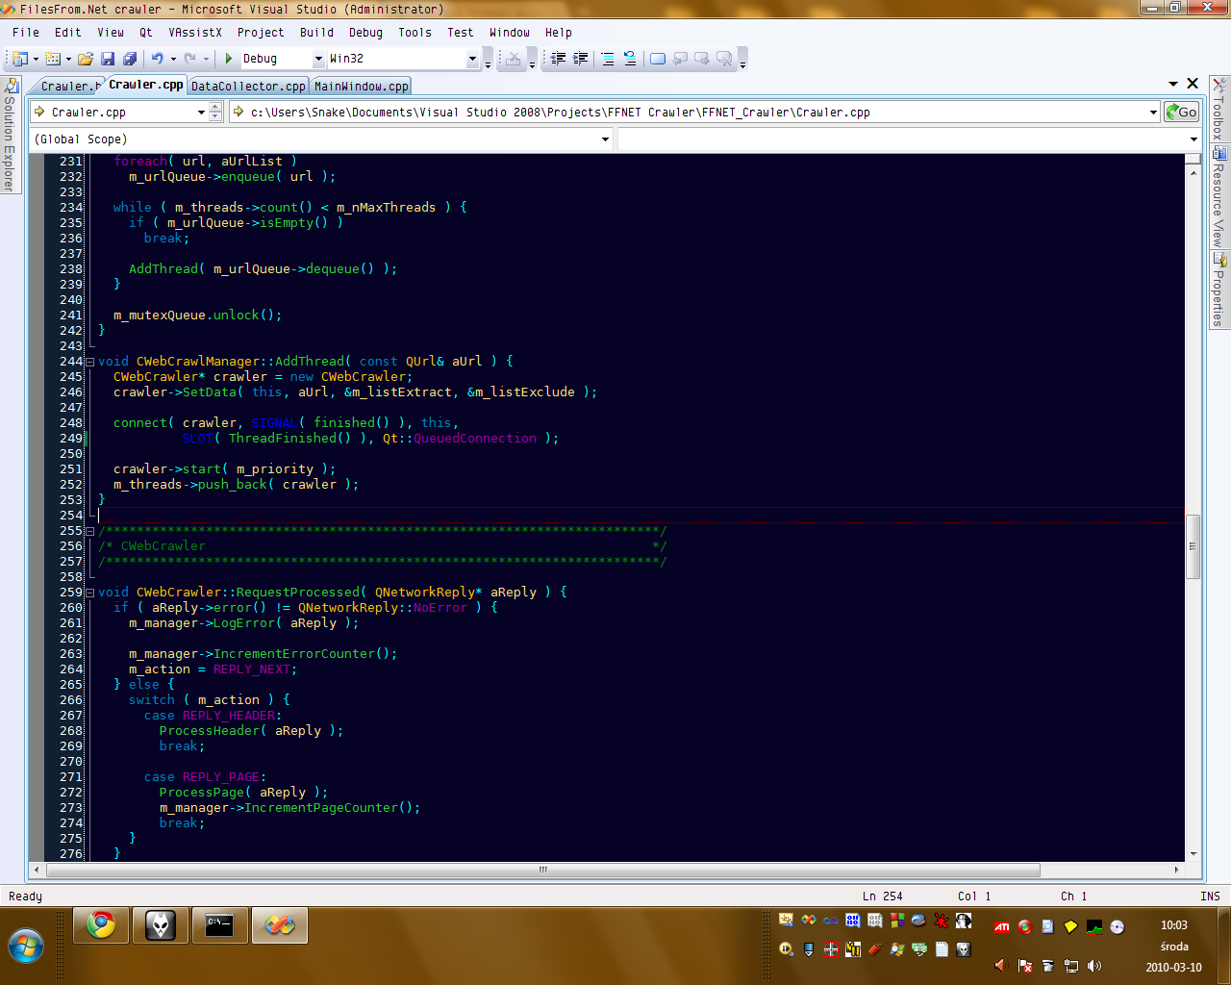Click the Decrease Indent toolbar icon
The height and width of the screenshot is (985, 1231).
click(559, 59)
